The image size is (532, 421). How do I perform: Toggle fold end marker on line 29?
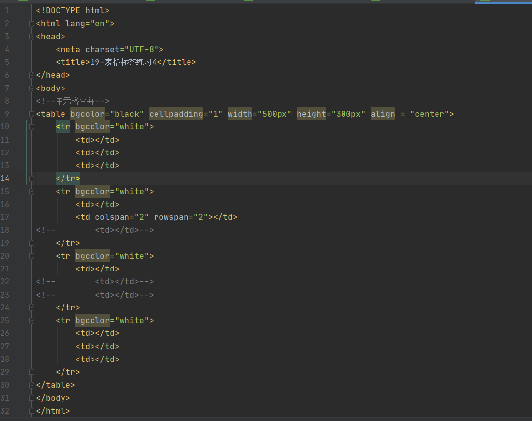tap(31, 372)
